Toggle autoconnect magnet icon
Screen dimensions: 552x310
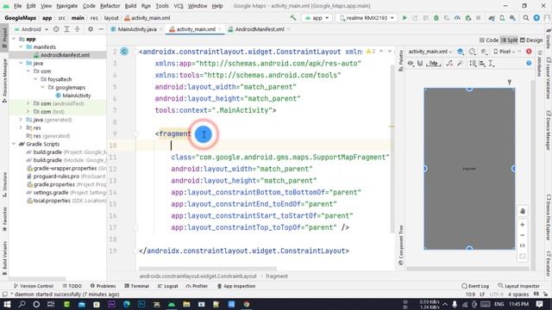pyautogui.click(x=420, y=63)
